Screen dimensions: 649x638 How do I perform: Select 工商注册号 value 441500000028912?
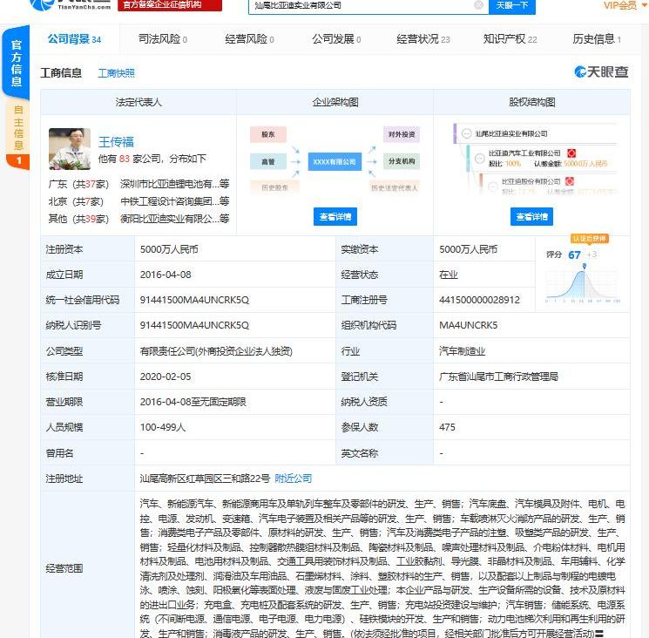[479, 300]
